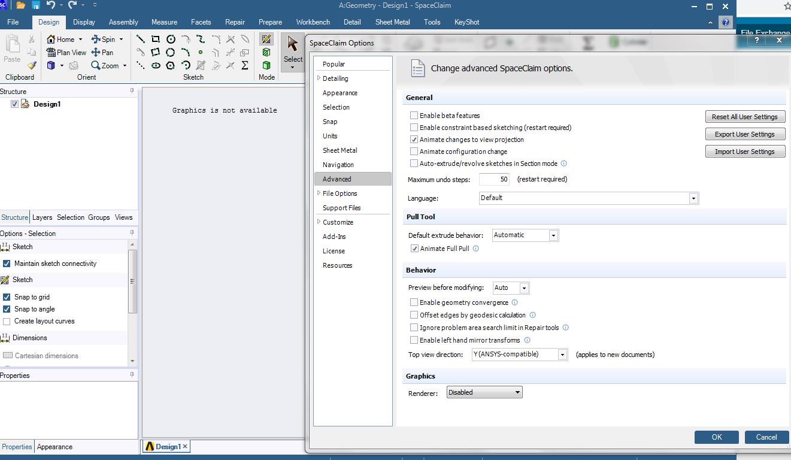Check Enable left hand mirror transforms
The width and height of the screenshot is (791, 460).
pos(414,340)
